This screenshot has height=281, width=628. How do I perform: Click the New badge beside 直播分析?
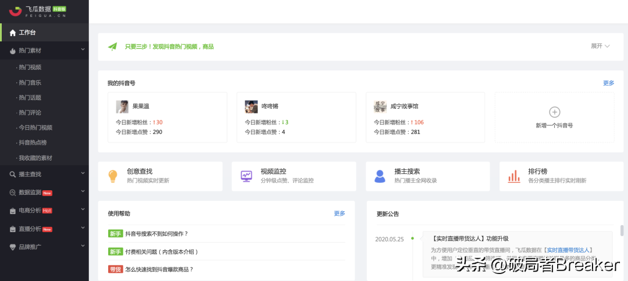[47, 229]
